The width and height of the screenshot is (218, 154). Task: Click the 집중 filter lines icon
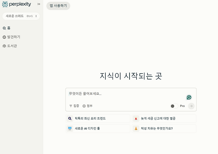click(x=71, y=106)
